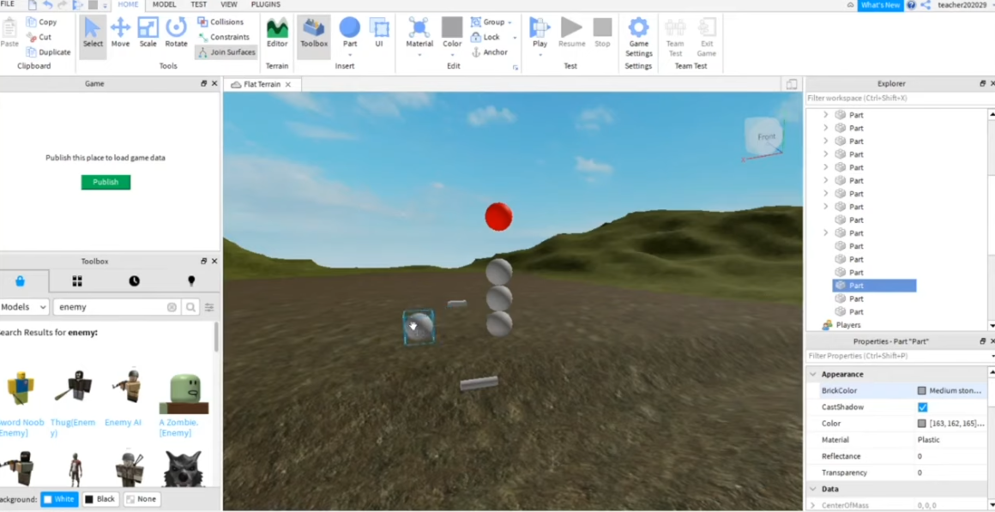This screenshot has width=995, height=512.
Task: Click Copy in the Clipboard group
Action: [42, 21]
